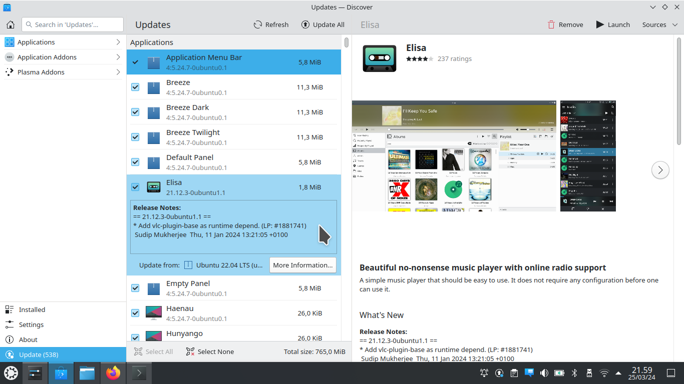
Task: Uncheck the Hunyango update checkbox
Action: pos(135,337)
